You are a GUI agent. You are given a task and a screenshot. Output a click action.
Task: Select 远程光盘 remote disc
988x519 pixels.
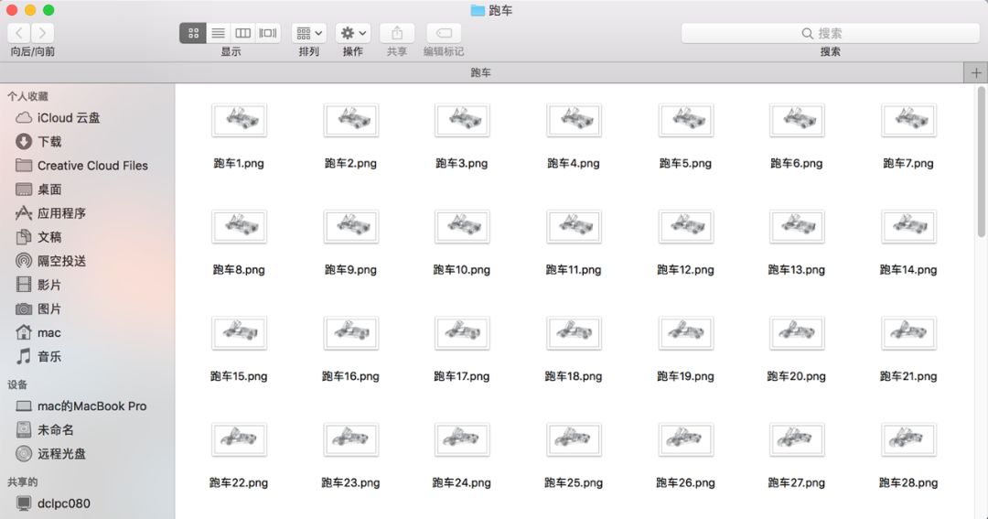point(50,453)
